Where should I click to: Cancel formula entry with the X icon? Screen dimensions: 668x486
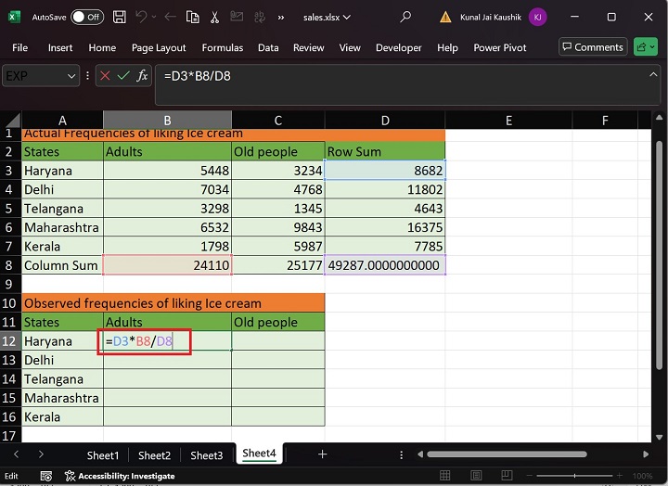point(103,76)
